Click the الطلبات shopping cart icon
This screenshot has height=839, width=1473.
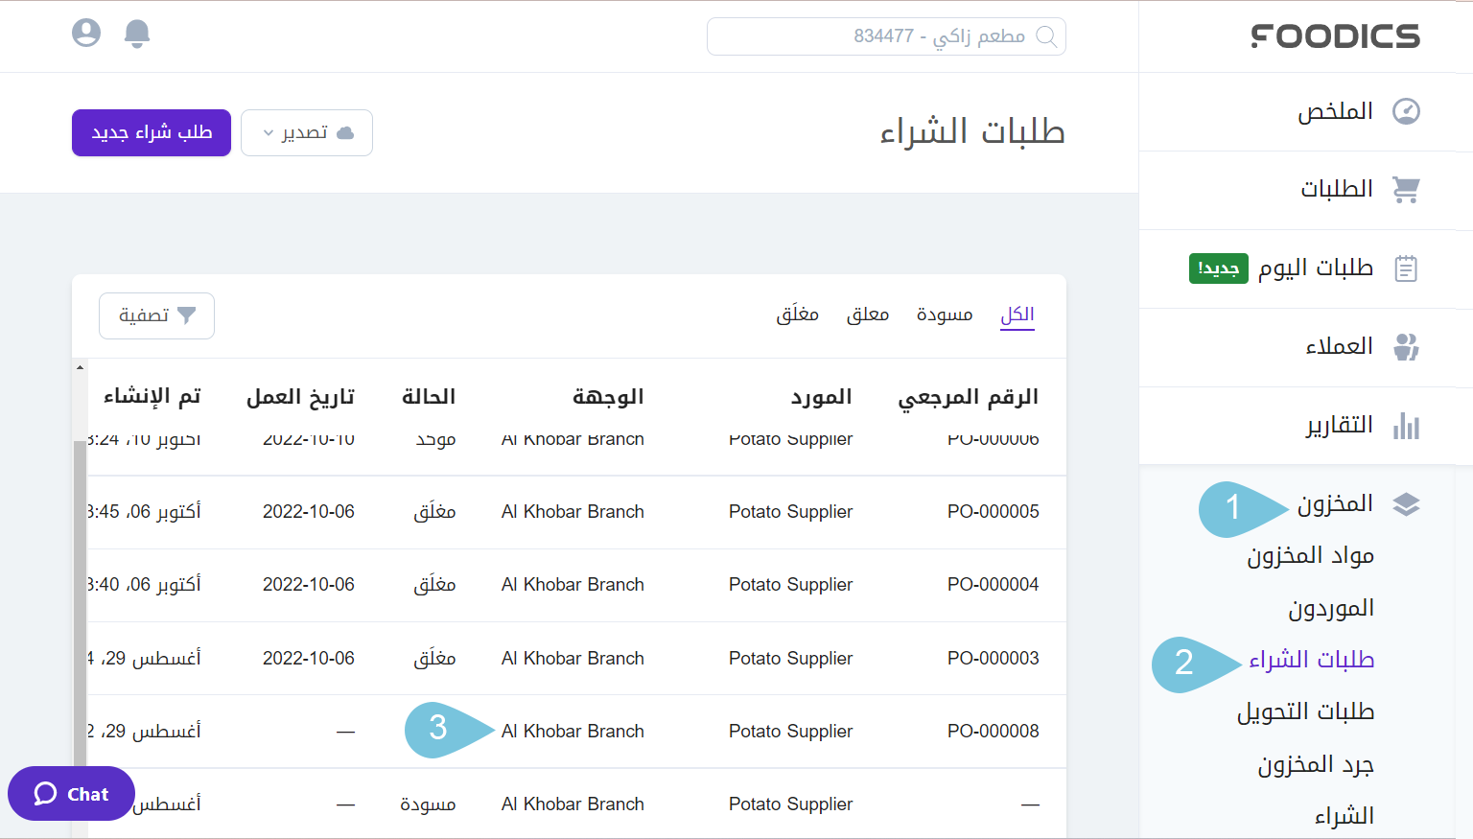[1406, 190]
